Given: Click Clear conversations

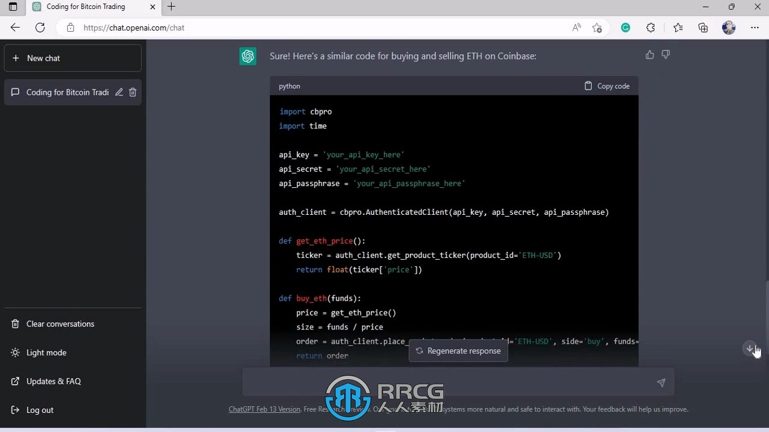Looking at the screenshot, I should click(x=73, y=324).
